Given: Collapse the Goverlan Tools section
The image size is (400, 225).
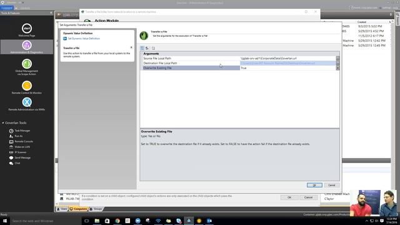Looking at the screenshot, I should tap(3, 123).
